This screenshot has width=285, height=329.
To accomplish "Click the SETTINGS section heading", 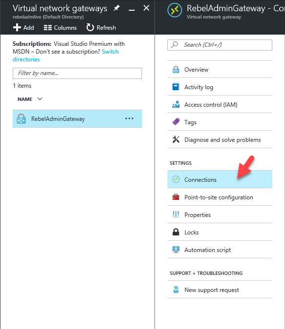I will pos(181,163).
